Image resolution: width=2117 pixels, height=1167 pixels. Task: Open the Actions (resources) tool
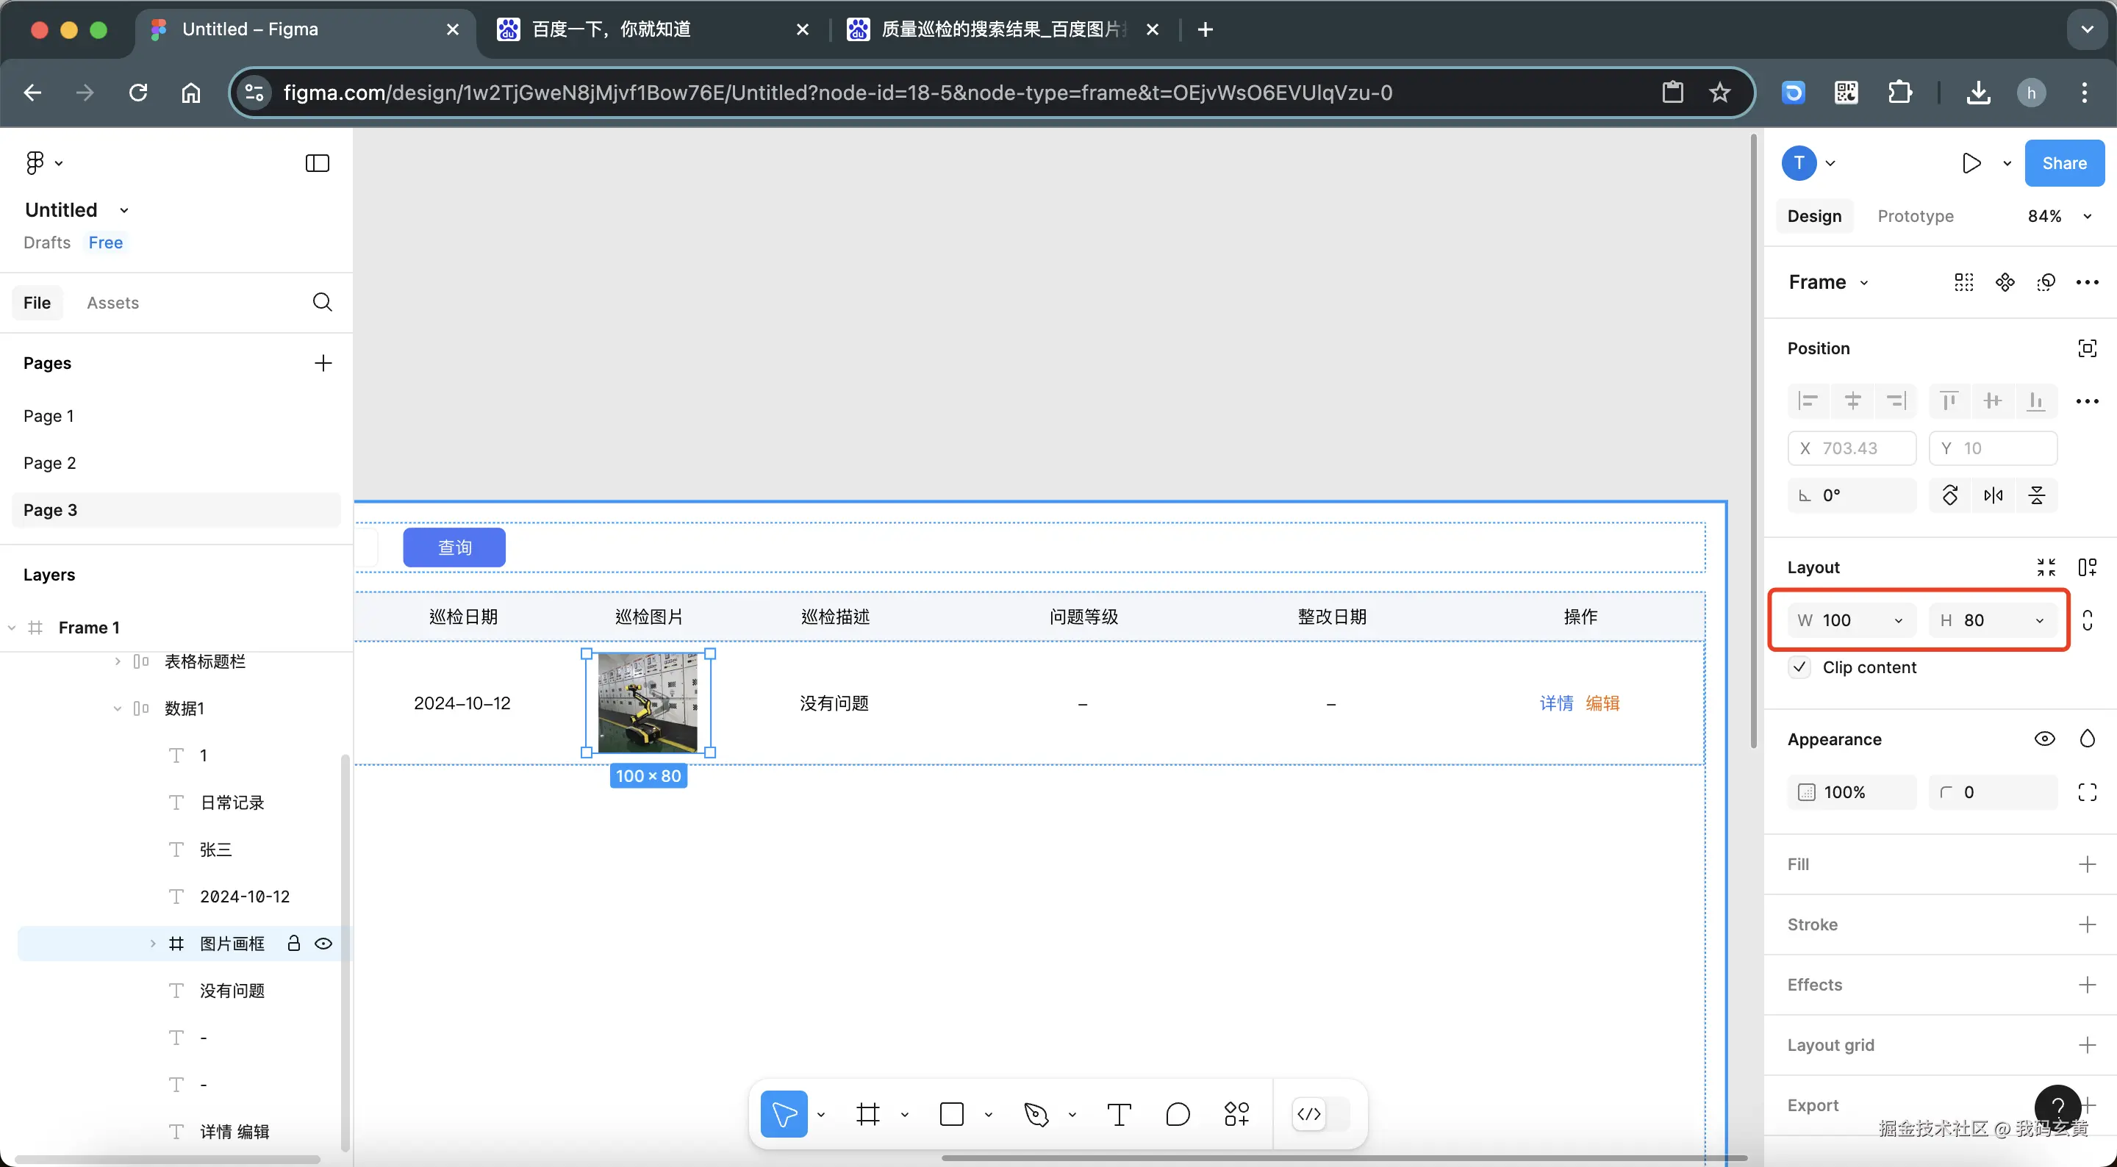click(x=1236, y=1114)
